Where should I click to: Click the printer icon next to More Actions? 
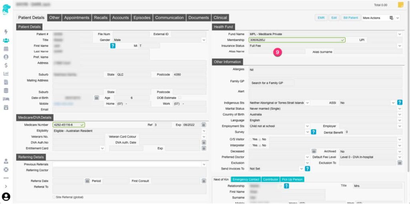coord(392,18)
